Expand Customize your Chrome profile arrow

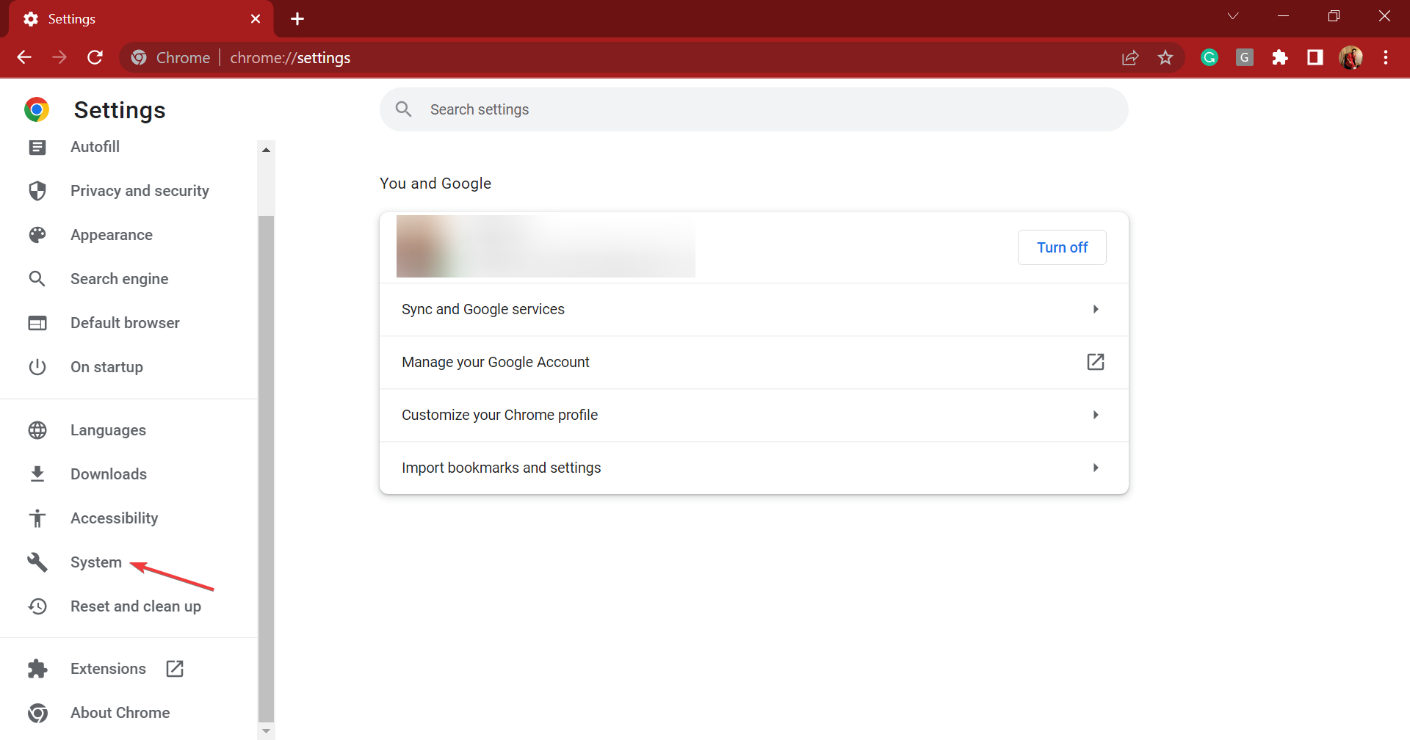tap(1096, 415)
